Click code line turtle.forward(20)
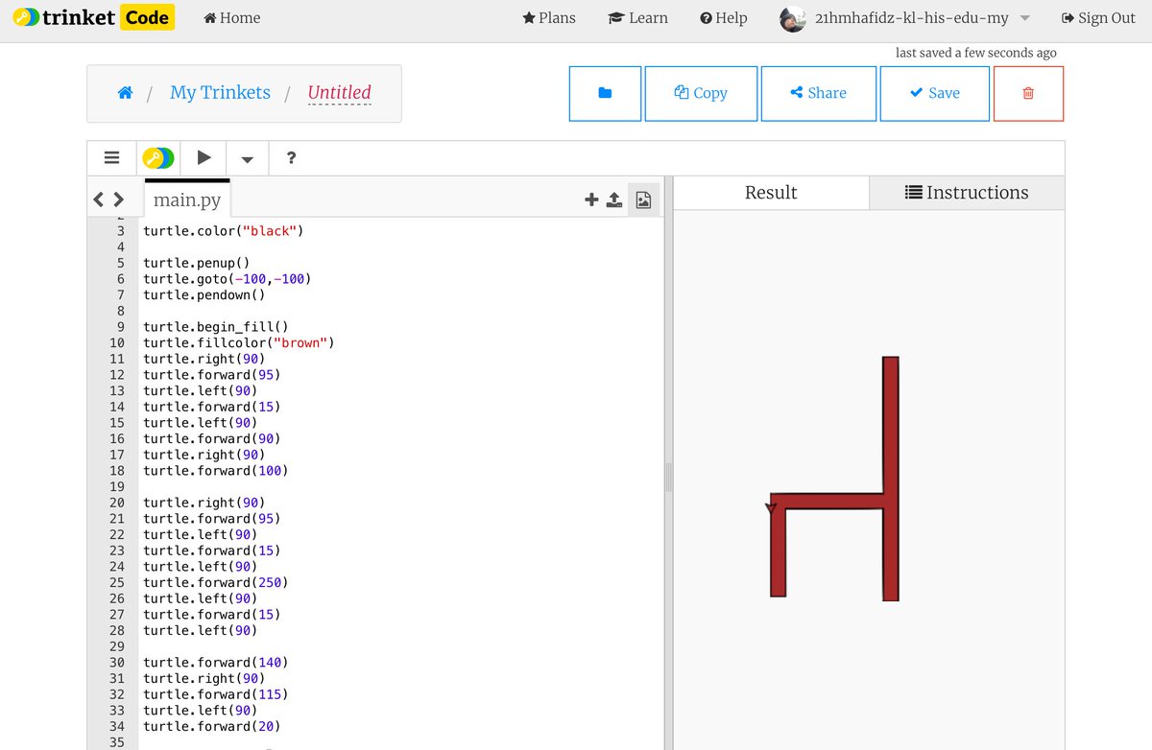Screen dimensions: 1152x750 click(212, 726)
